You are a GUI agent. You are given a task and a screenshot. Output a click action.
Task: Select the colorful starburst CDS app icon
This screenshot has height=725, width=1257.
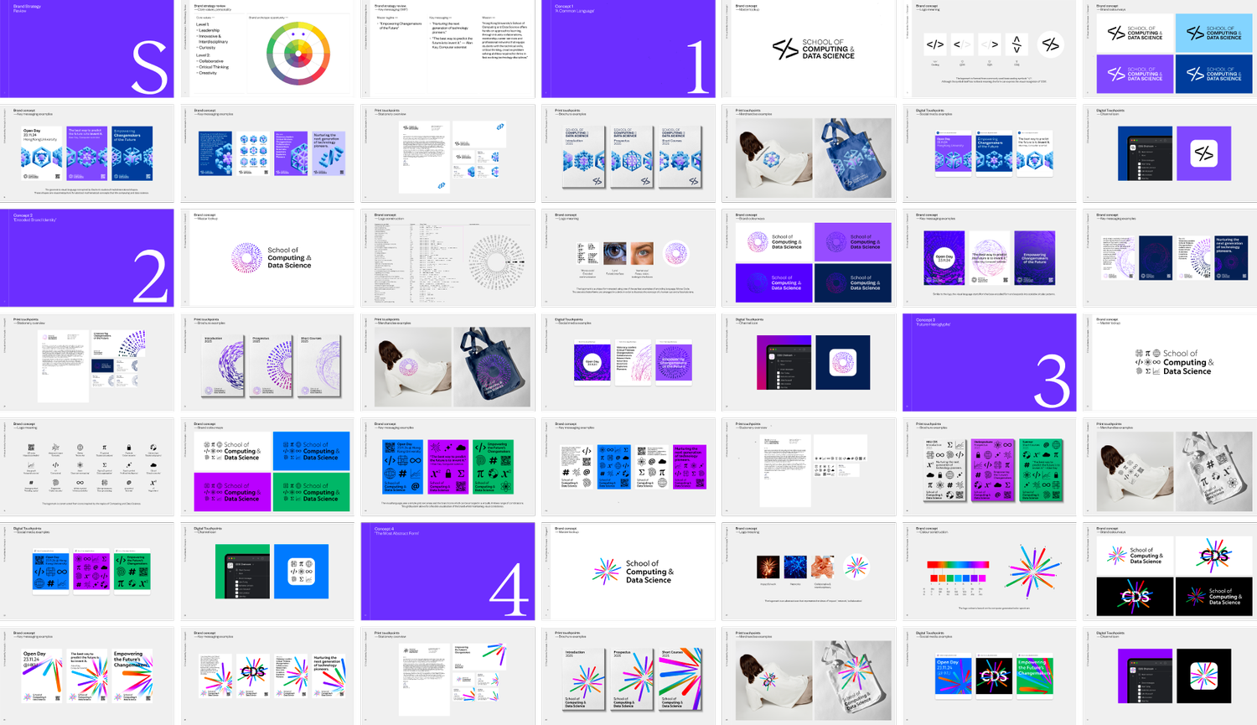click(1204, 676)
